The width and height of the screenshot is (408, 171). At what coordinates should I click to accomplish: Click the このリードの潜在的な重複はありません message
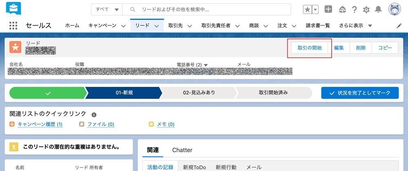point(71,147)
